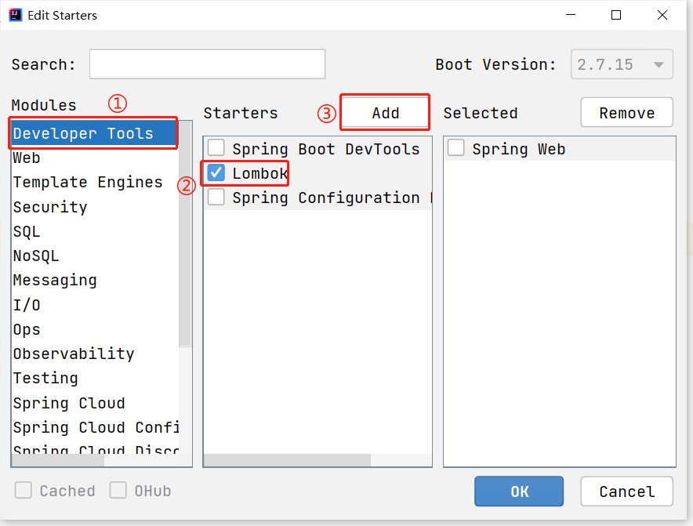Click the Cancel button
The width and height of the screenshot is (693, 526).
coord(626,491)
